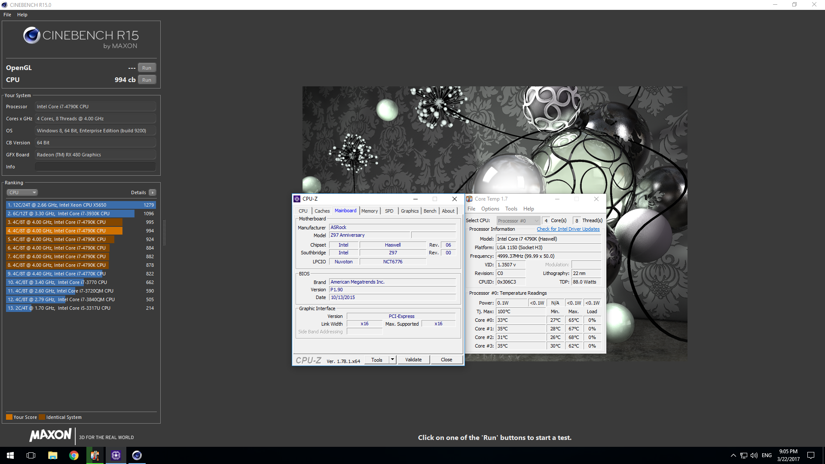Image resolution: width=825 pixels, height=464 pixels.
Task: Select ranking entry Intel Xeon CPU X5650
Action: pyautogui.click(x=81, y=205)
